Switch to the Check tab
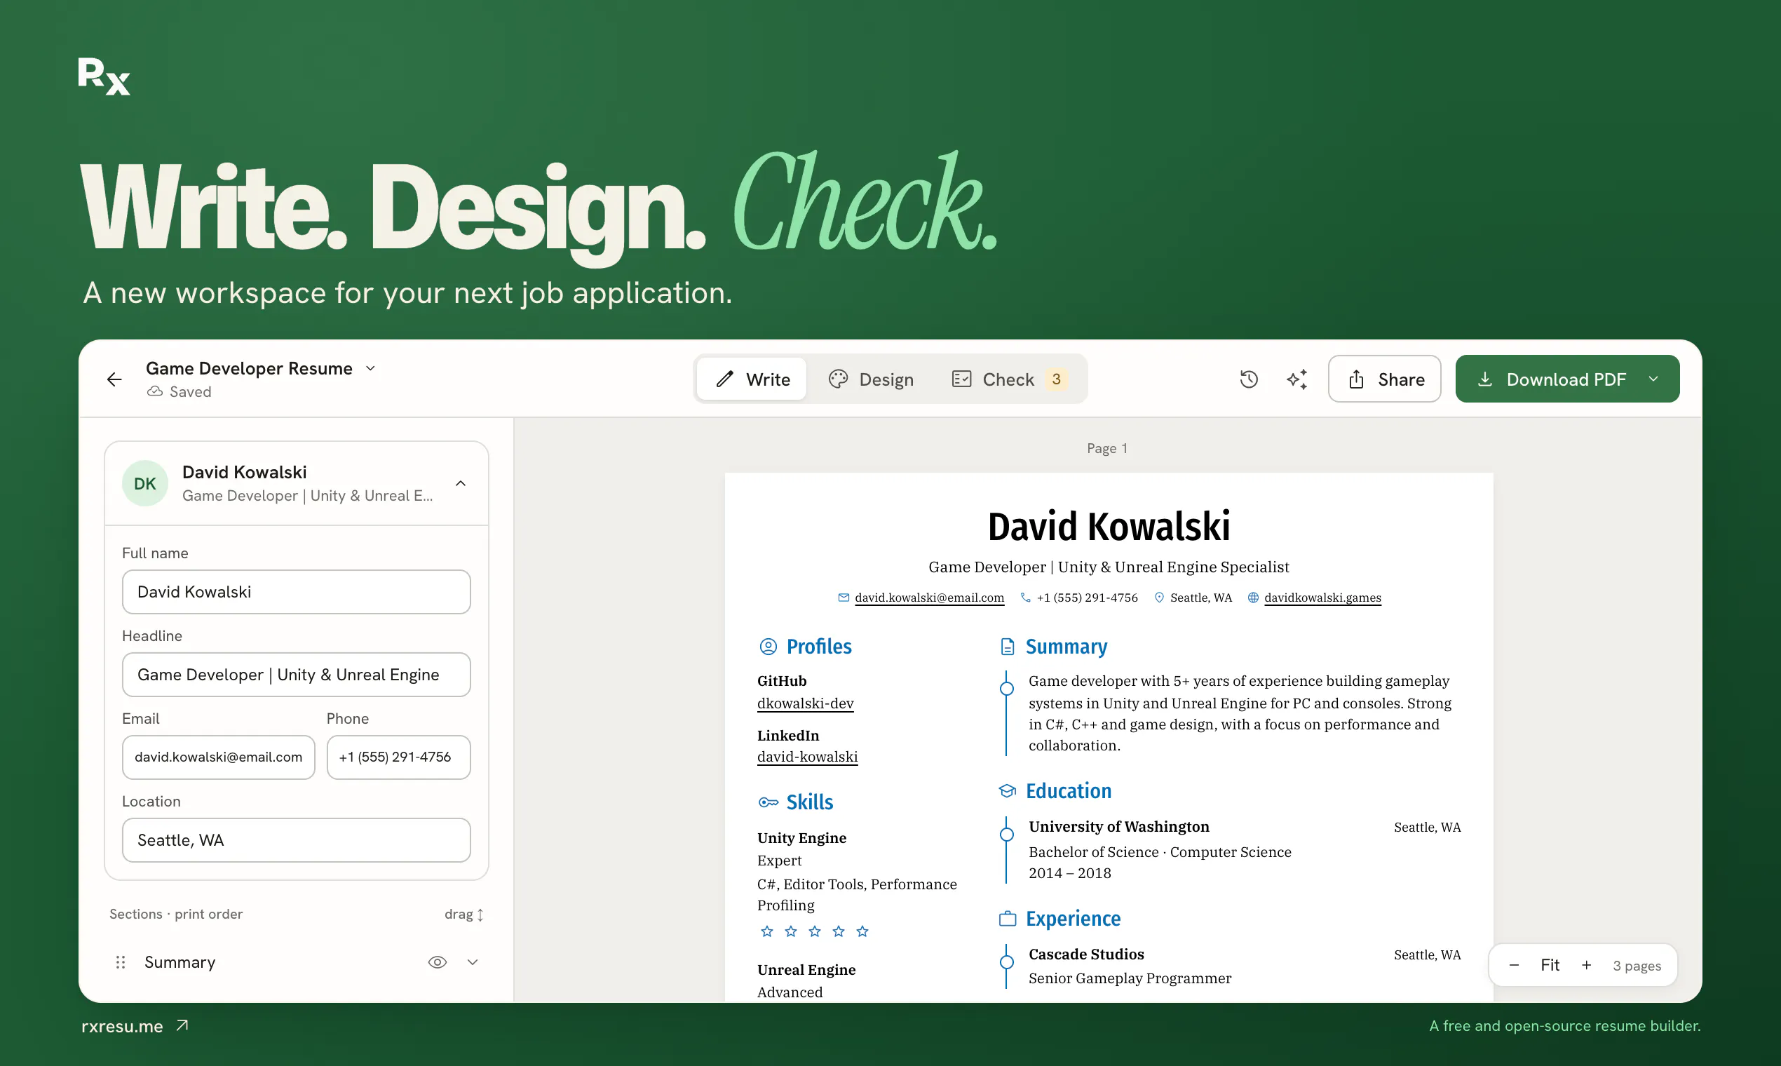The width and height of the screenshot is (1781, 1066). coord(1008,379)
